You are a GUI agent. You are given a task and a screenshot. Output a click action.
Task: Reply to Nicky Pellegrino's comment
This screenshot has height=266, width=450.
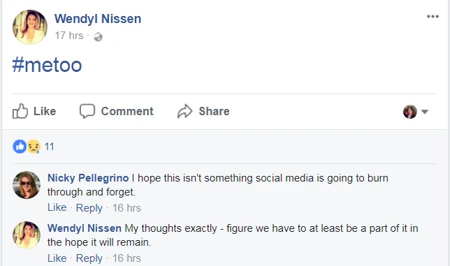click(x=89, y=208)
